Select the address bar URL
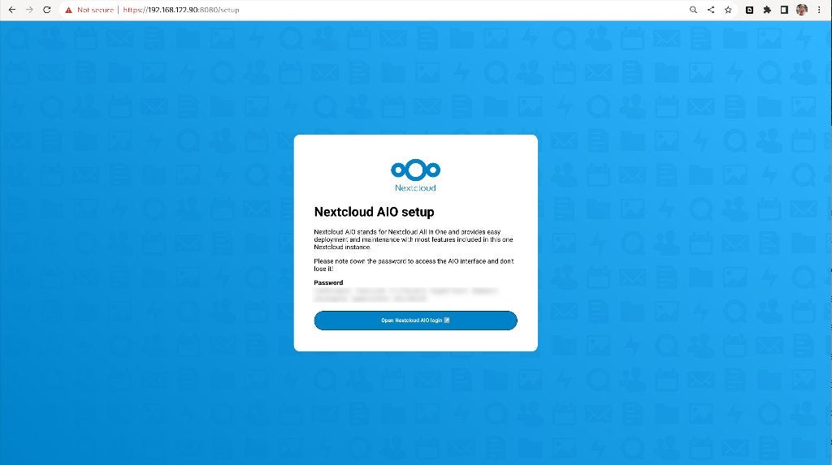This screenshot has width=832, height=465. point(181,10)
